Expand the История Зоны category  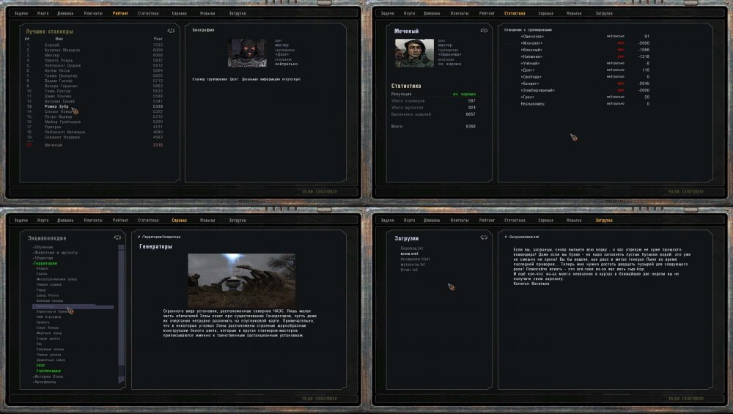click(x=48, y=376)
